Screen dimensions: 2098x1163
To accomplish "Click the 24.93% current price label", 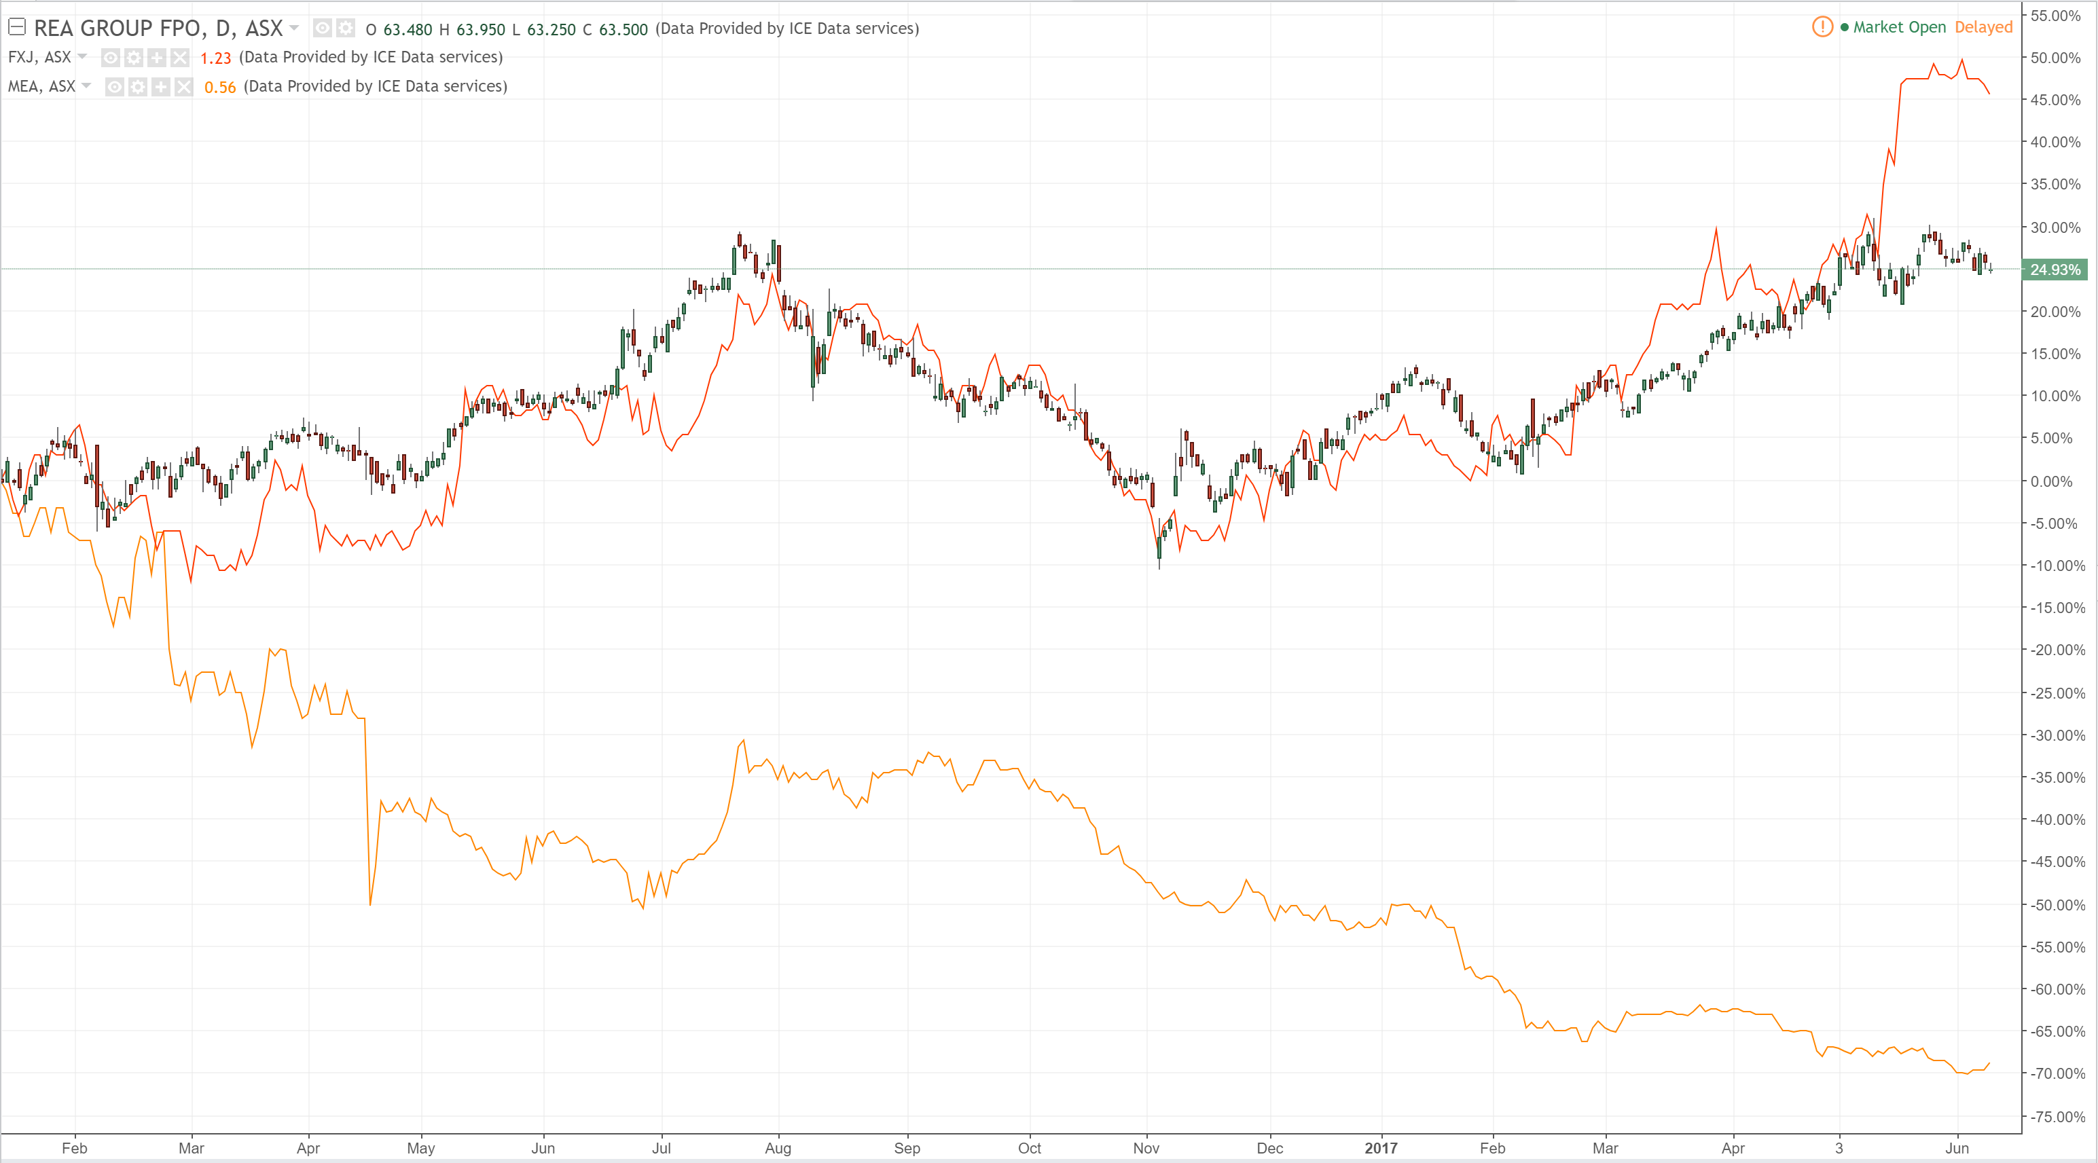I will pos(2054,270).
